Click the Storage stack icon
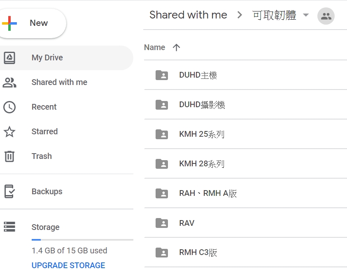 coord(9,227)
